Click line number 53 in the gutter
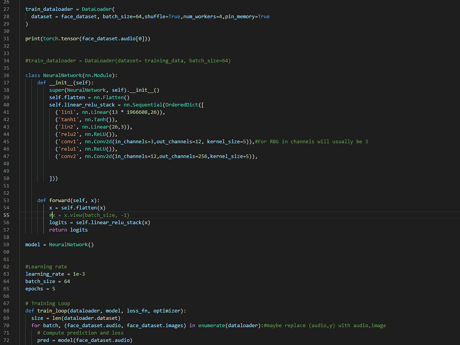 point(6,200)
